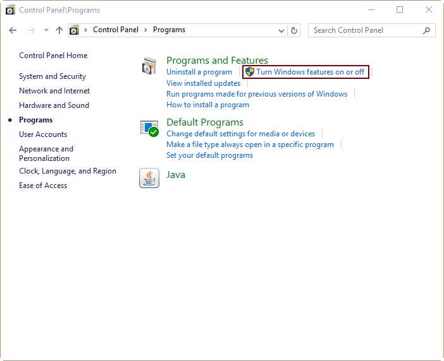
Task: Focus the Search Control Panel field
Action: click(x=371, y=30)
